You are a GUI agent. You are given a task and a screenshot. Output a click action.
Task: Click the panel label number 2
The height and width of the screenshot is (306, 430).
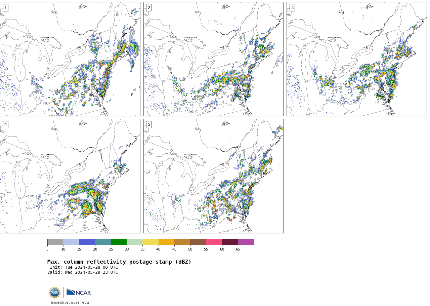tap(149, 8)
